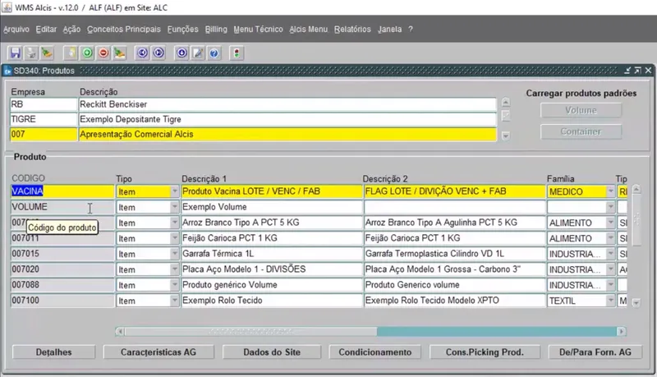The image size is (657, 377).
Task: Click the pencil edit toolbar icon
Action: pyautogui.click(x=198, y=53)
